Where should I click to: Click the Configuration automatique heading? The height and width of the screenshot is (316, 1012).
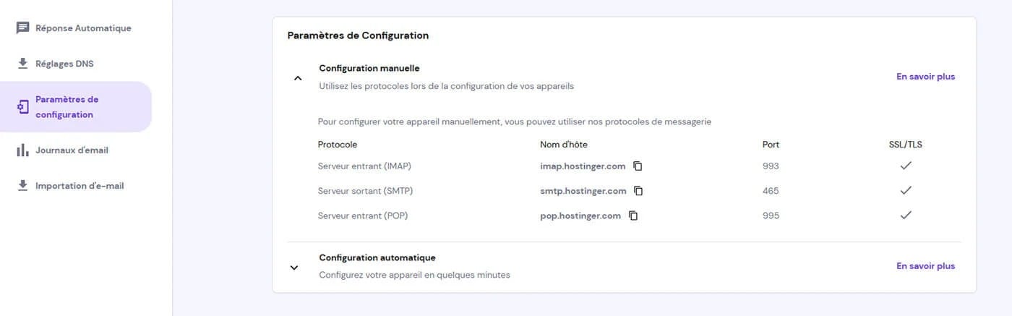[377, 257]
